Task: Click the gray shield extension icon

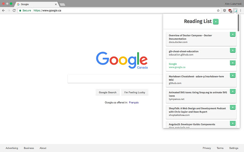Action: [225, 11]
